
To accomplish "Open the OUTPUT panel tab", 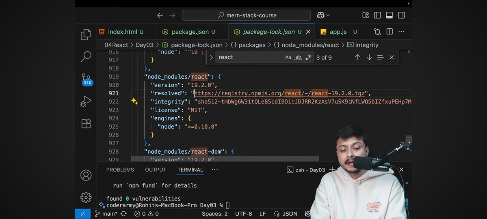I will [156, 170].
